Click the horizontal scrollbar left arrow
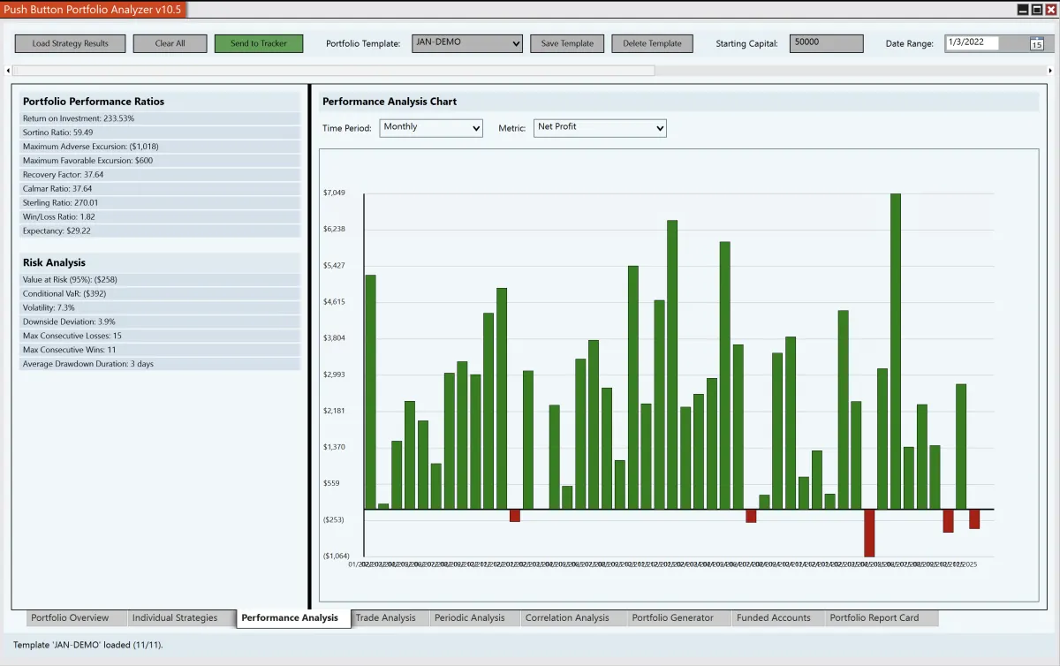 (x=9, y=71)
